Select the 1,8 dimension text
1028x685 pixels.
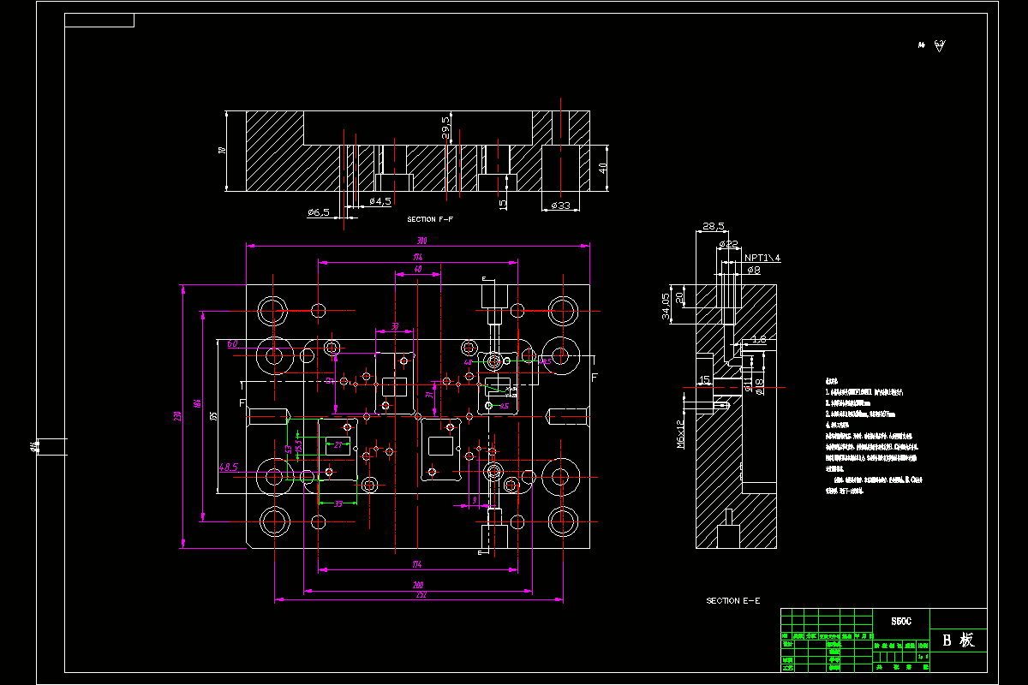point(759,340)
